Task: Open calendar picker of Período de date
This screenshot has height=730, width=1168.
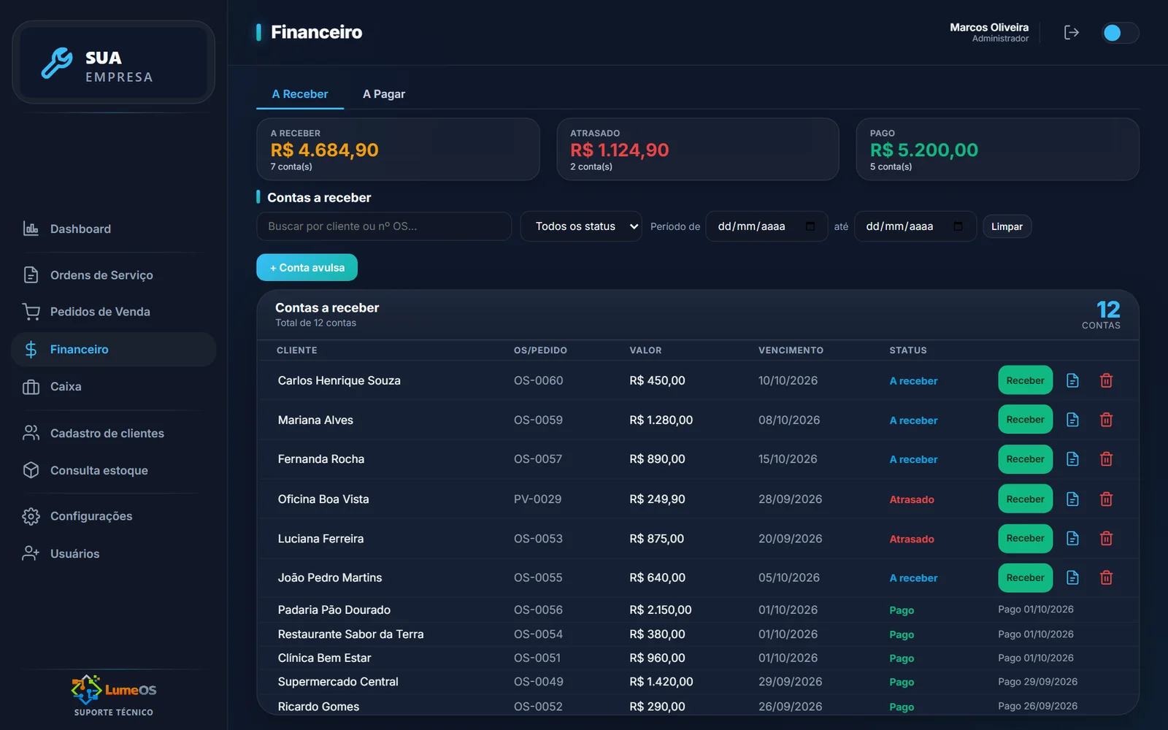Action: 810,226
